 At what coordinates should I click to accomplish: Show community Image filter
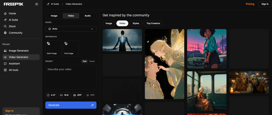pyautogui.click(x=109, y=23)
